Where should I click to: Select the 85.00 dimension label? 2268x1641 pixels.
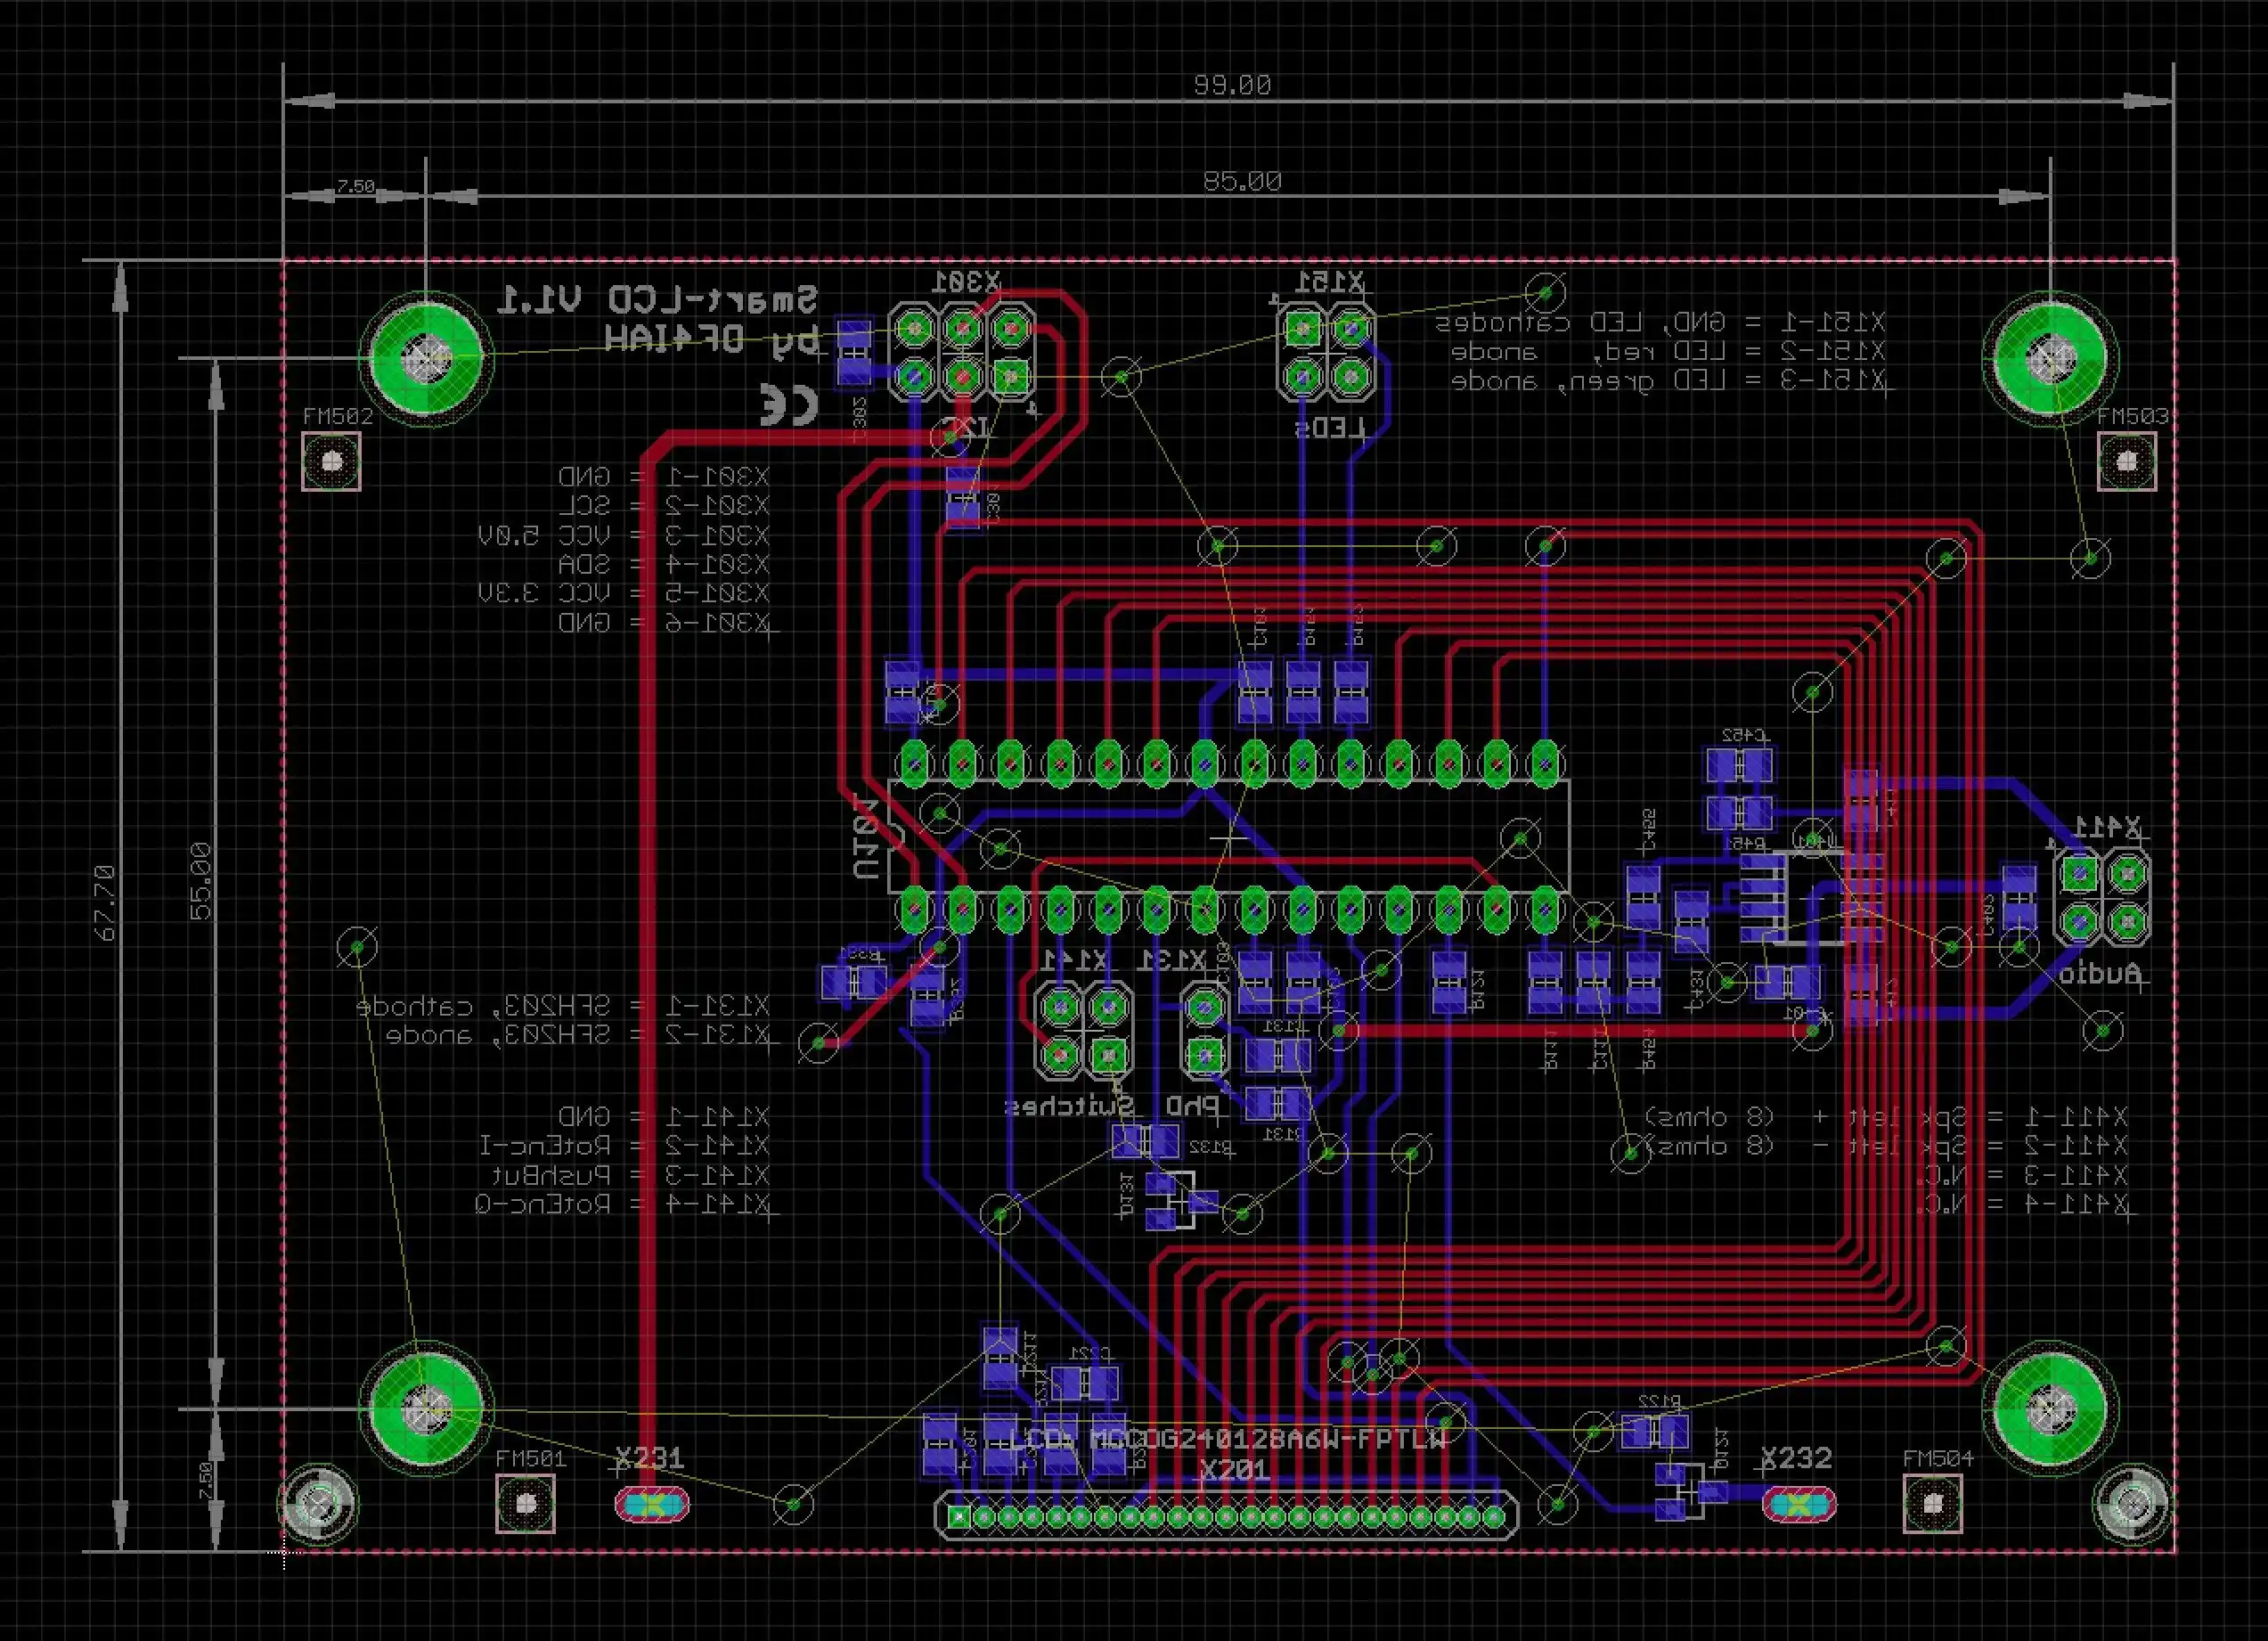coord(1242,181)
